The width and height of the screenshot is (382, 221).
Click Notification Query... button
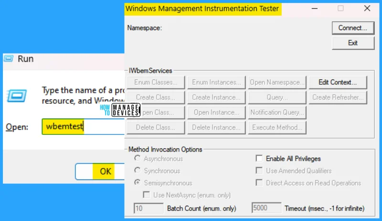(x=277, y=112)
